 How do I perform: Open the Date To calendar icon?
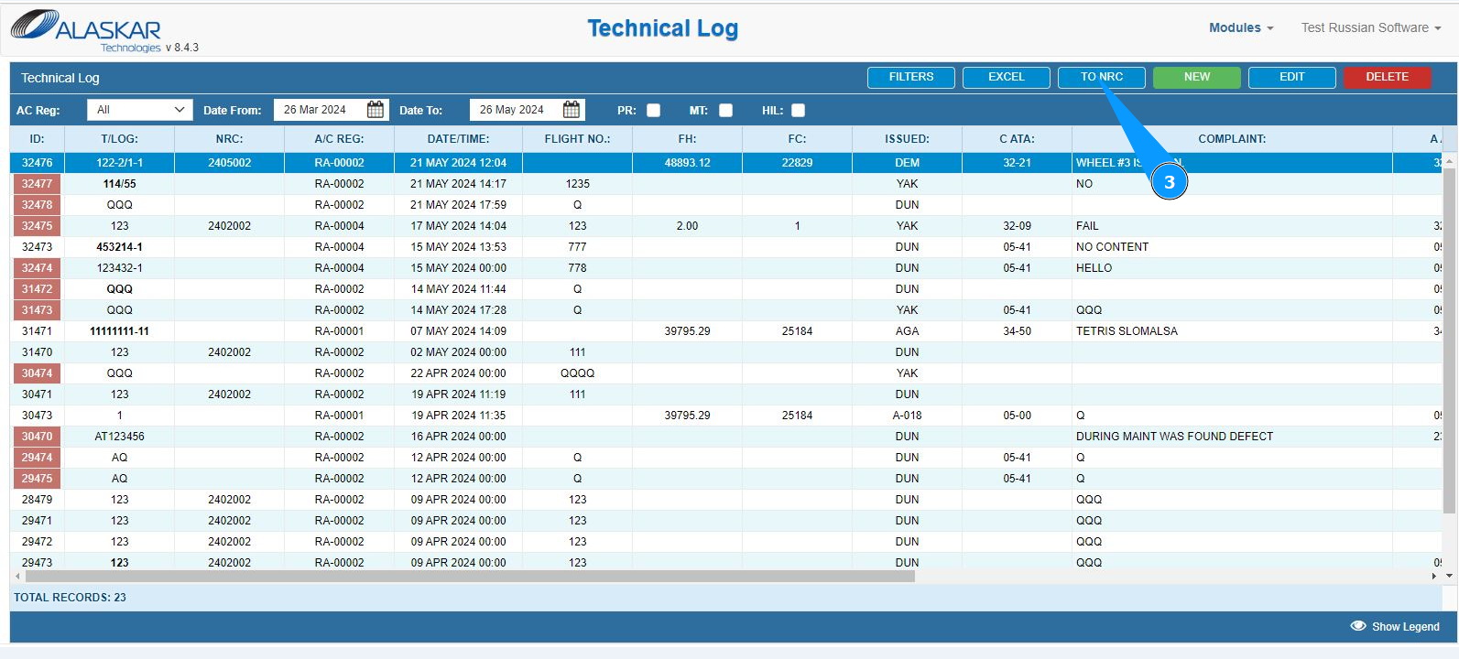coord(572,110)
